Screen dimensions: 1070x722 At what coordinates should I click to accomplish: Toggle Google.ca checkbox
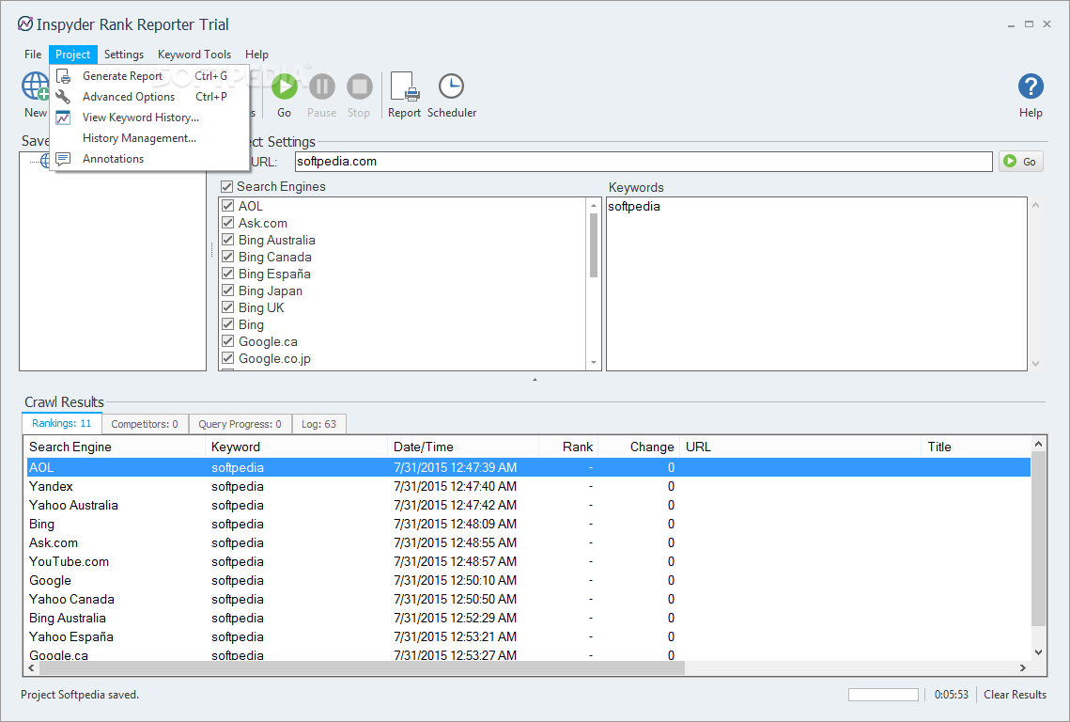coord(228,341)
